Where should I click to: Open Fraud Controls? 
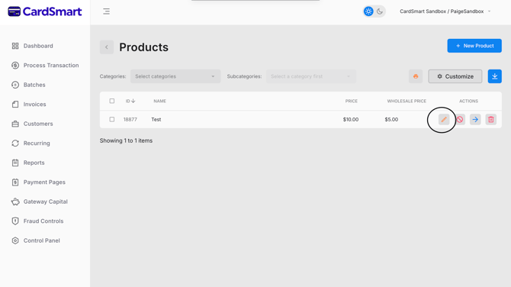[x=43, y=221]
